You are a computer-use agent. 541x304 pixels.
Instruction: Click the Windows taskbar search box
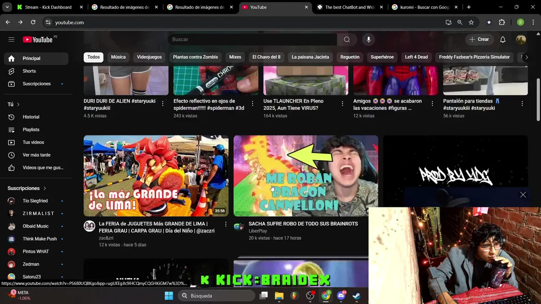point(216,296)
